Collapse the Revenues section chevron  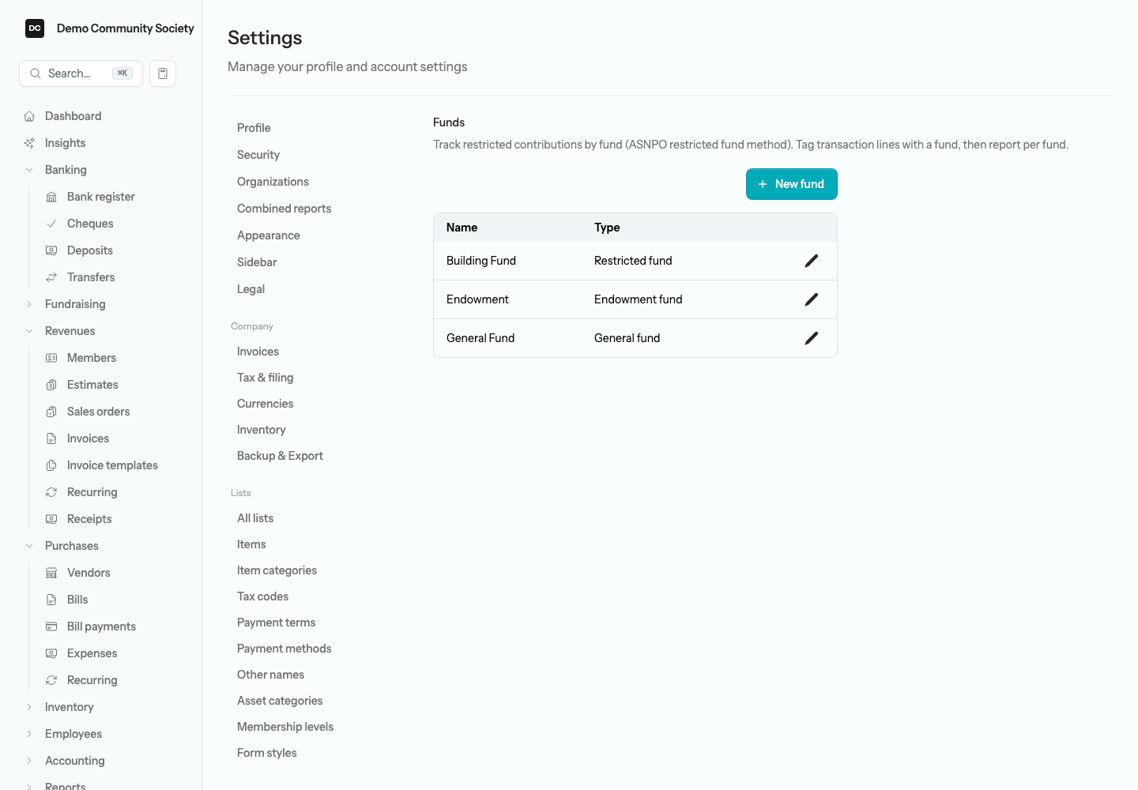point(29,331)
